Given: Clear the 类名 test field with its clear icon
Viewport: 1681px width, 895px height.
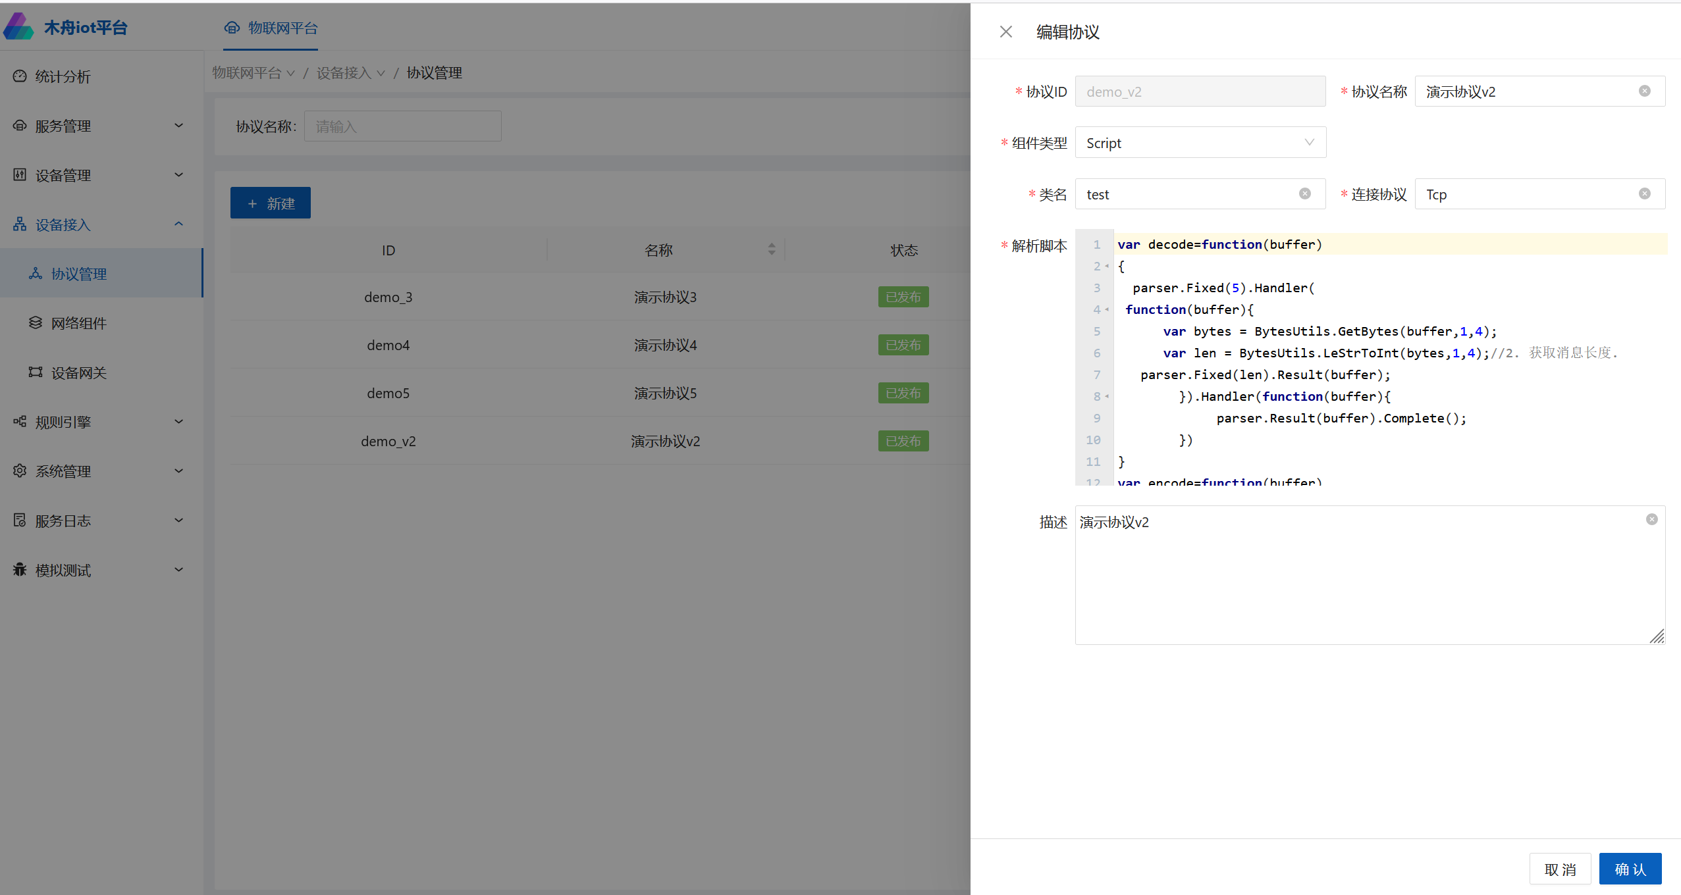Looking at the screenshot, I should point(1304,193).
